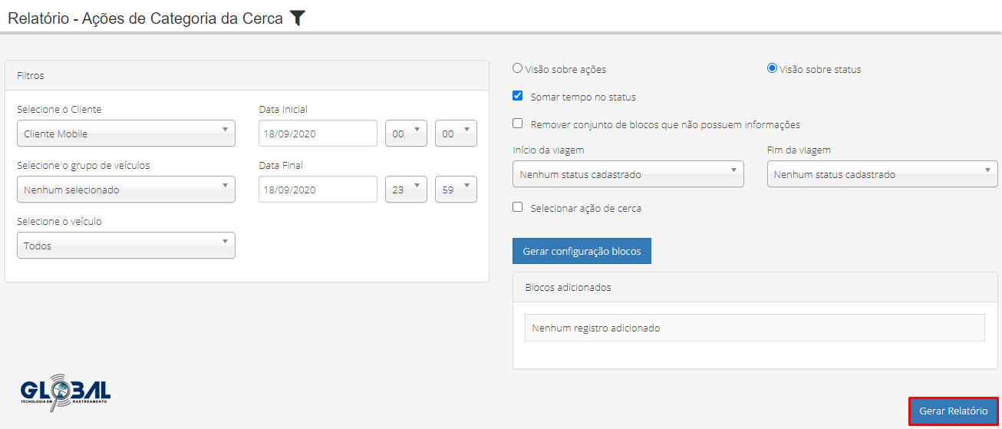
Task: Open the 'Selecione o veículo' dropdown
Action: click(126, 246)
